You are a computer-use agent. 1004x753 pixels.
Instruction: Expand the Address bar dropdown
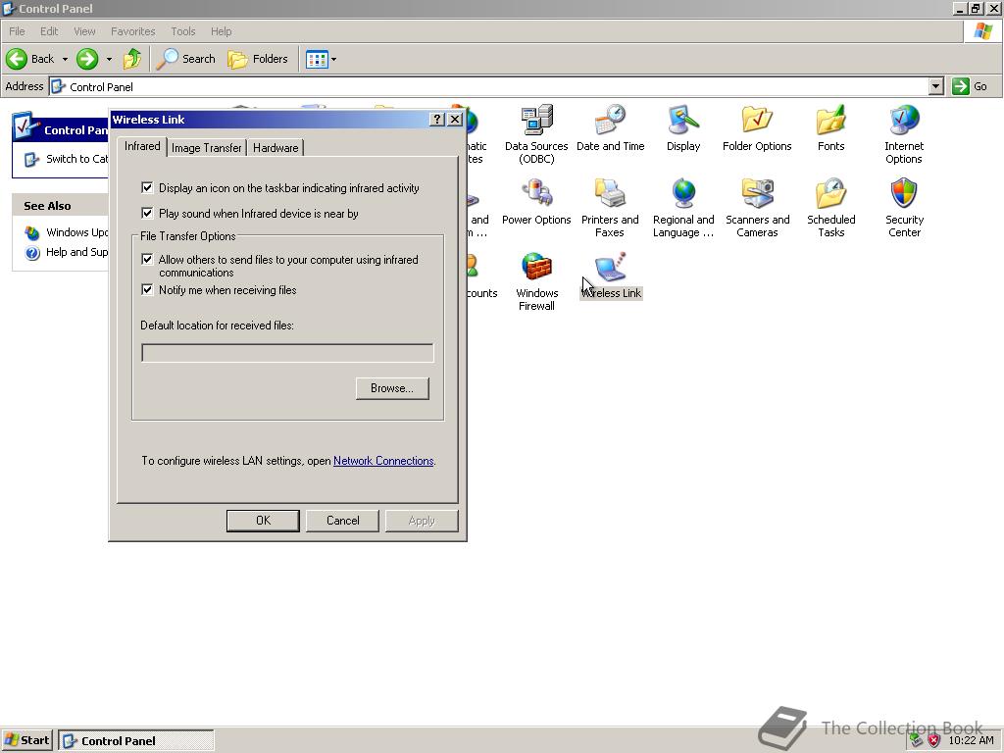click(936, 86)
